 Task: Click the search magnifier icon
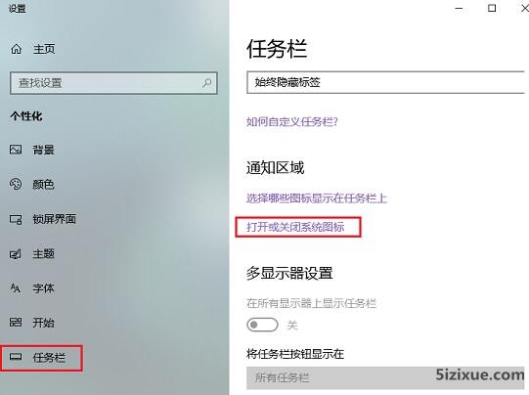(206, 83)
